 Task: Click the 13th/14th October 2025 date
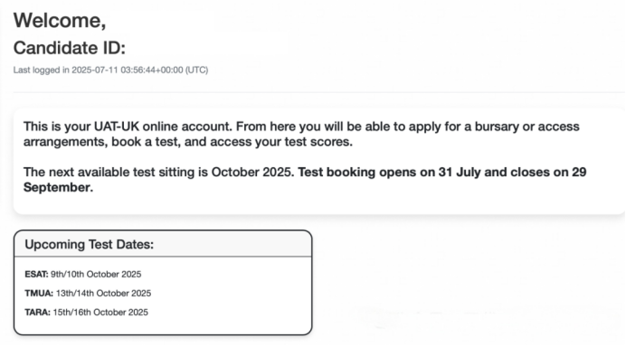[103, 294]
